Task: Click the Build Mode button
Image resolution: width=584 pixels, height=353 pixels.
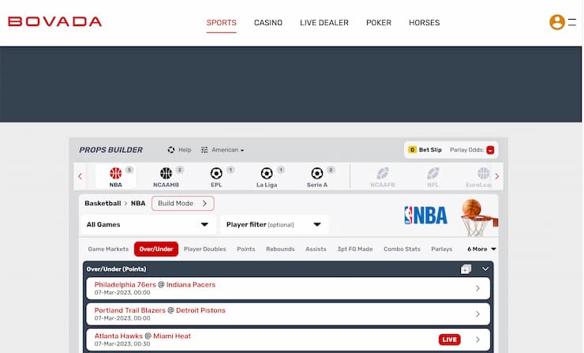Action: tap(183, 203)
